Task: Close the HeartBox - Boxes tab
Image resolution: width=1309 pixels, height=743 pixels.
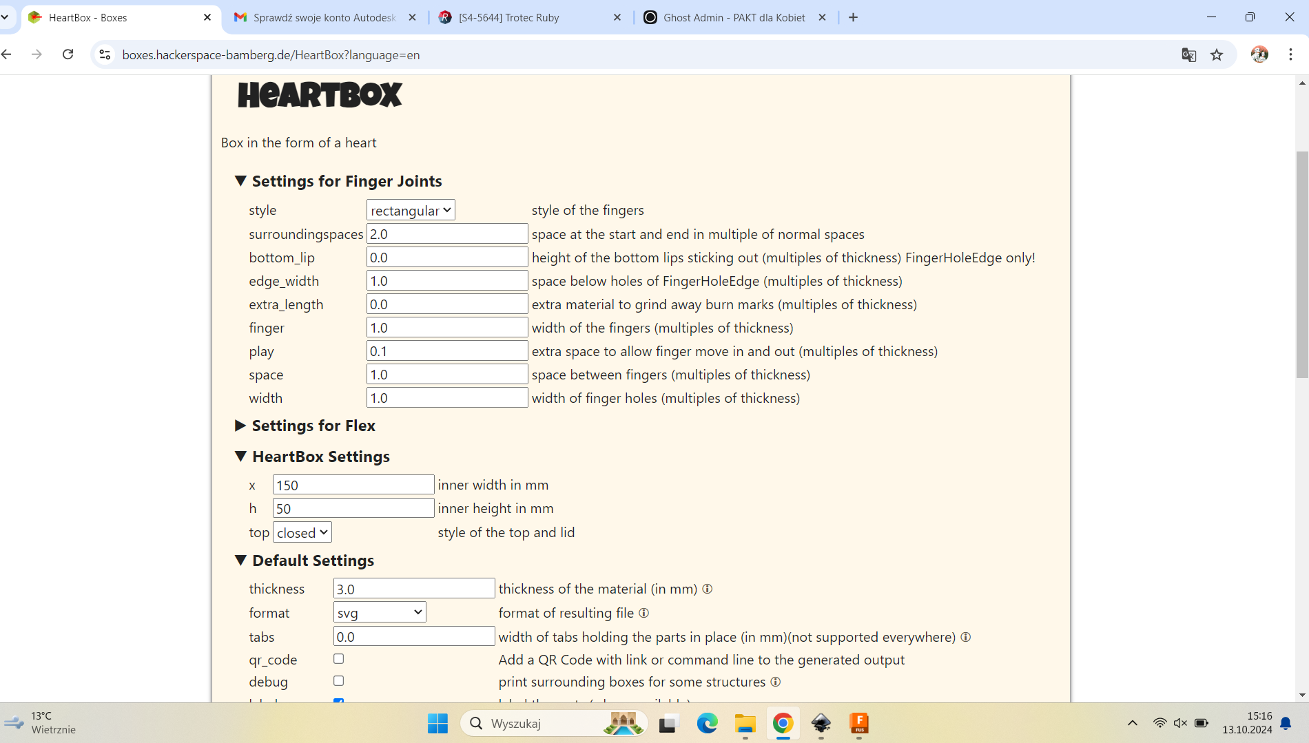Action: pos(207,17)
